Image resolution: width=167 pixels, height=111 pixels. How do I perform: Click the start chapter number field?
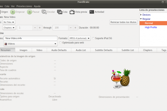pyautogui.click(x=25, y=28)
